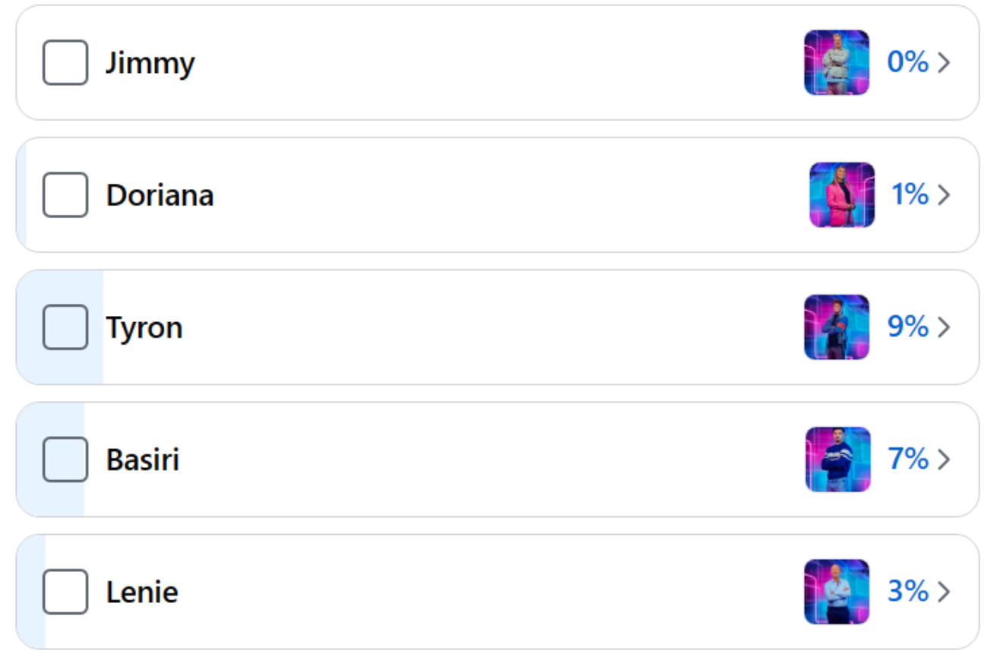Expand voters with Doriana's chevron
The image size is (997, 657).
[944, 194]
